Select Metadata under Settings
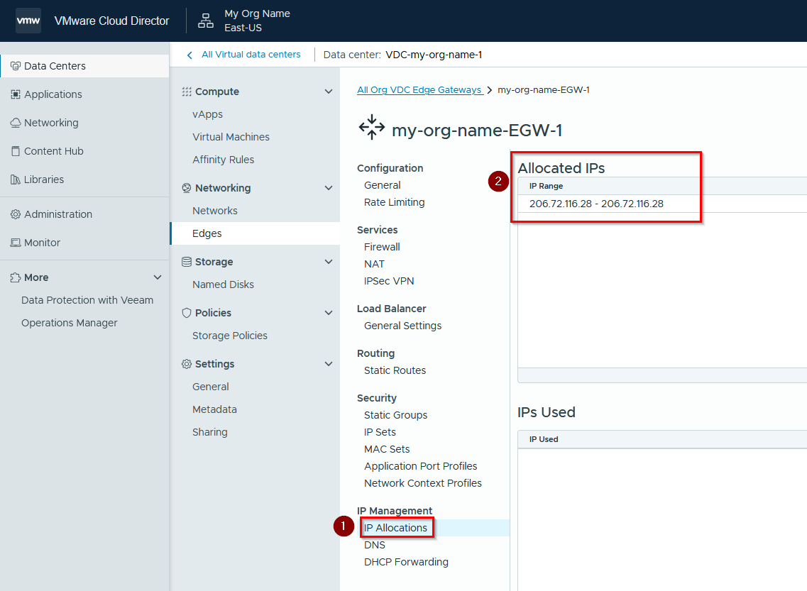This screenshot has width=807, height=591. (x=214, y=409)
